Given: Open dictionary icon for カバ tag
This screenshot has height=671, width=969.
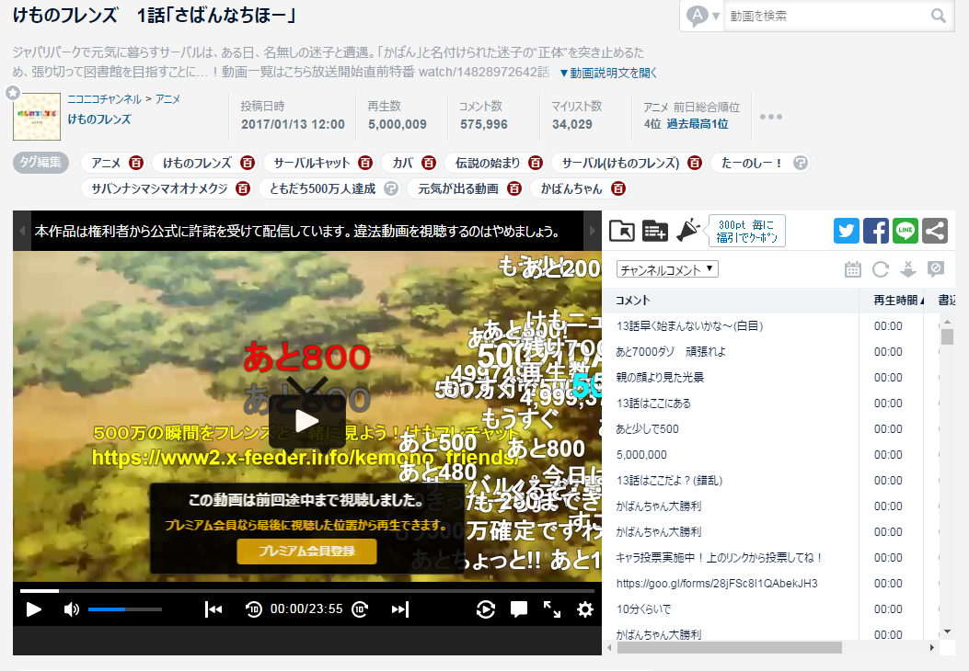Looking at the screenshot, I should pyautogui.click(x=429, y=163).
